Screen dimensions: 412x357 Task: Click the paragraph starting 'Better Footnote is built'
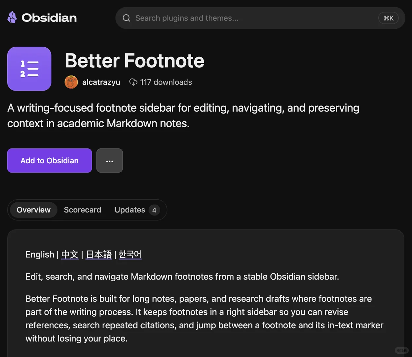click(x=205, y=319)
